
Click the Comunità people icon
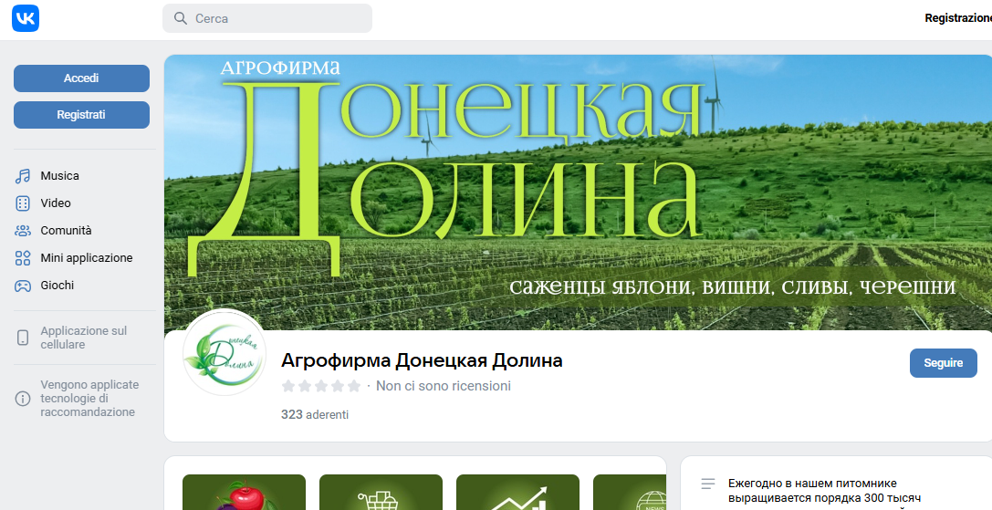point(23,230)
